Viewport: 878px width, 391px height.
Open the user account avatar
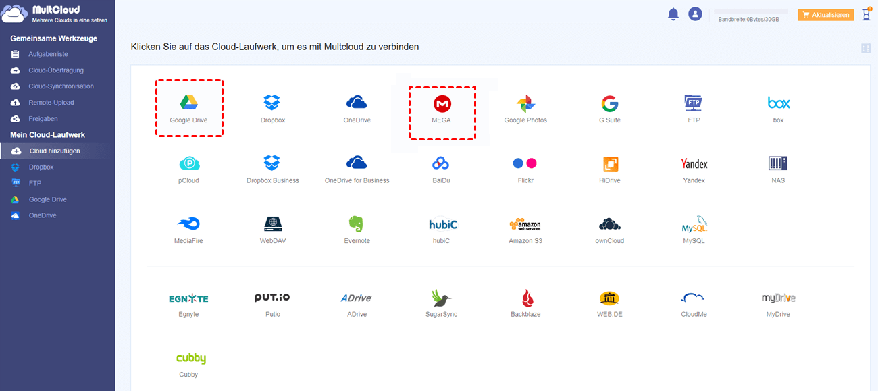click(695, 14)
